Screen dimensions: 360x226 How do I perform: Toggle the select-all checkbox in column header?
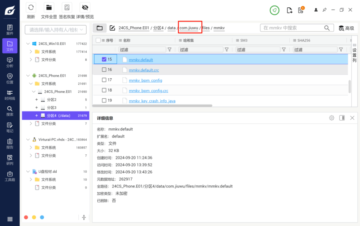(97, 40)
